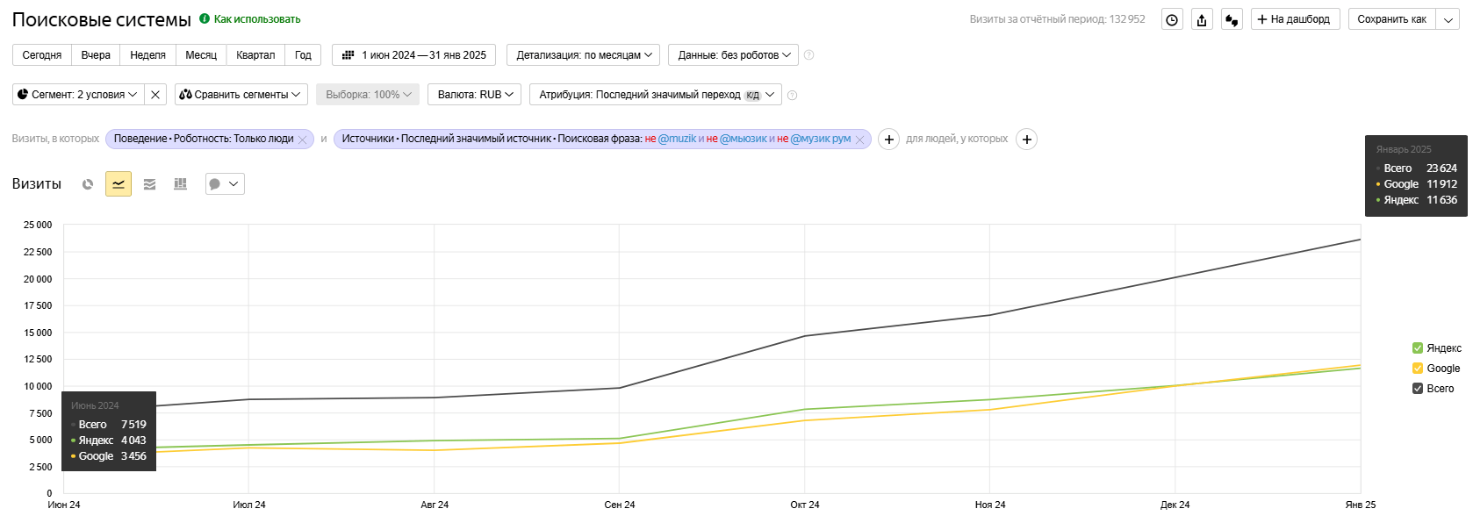Image resolution: width=1473 pixels, height=523 pixels.
Task: Open the Как использовать help link
Action: tap(256, 19)
